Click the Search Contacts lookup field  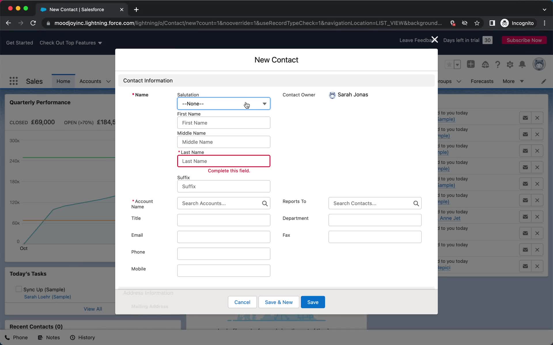pyautogui.click(x=375, y=203)
